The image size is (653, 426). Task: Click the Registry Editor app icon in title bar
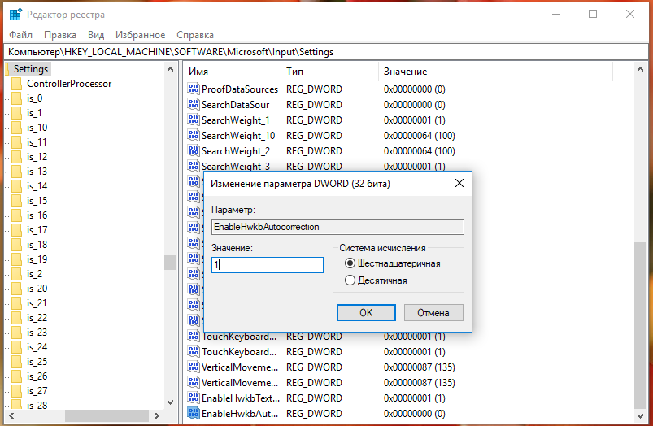(x=15, y=14)
